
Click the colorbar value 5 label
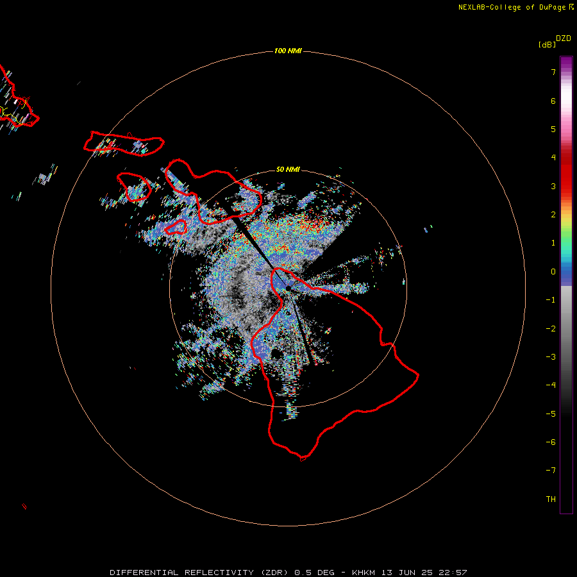pos(553,129)
